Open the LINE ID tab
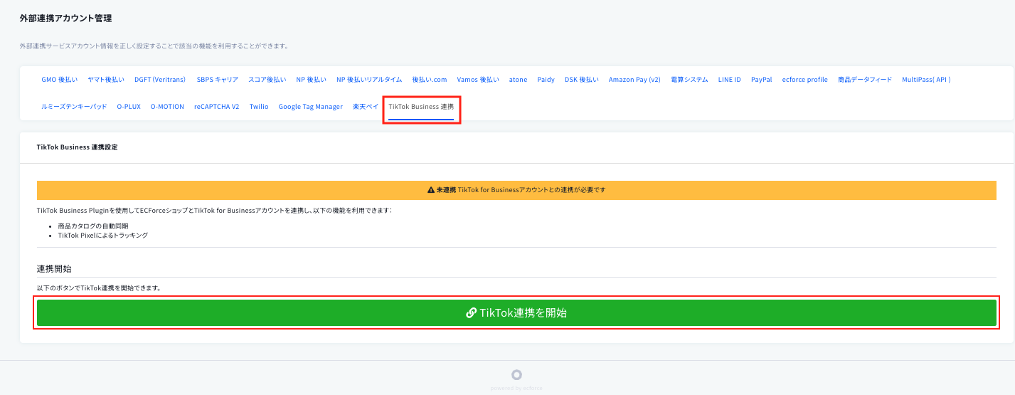Viewport: 1015px width, 395px height. point(730,80)
